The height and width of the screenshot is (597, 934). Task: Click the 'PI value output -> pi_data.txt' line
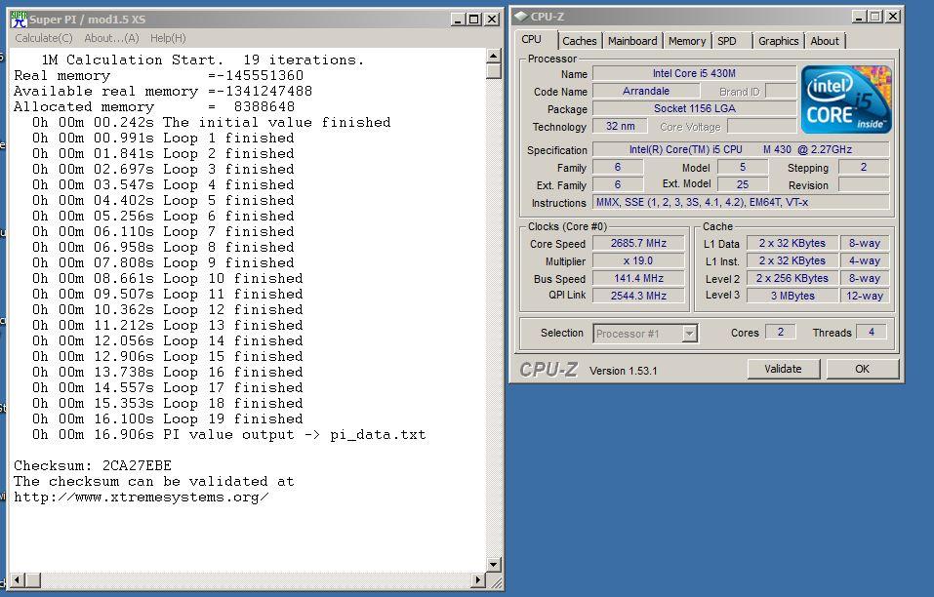pos(228,434)
